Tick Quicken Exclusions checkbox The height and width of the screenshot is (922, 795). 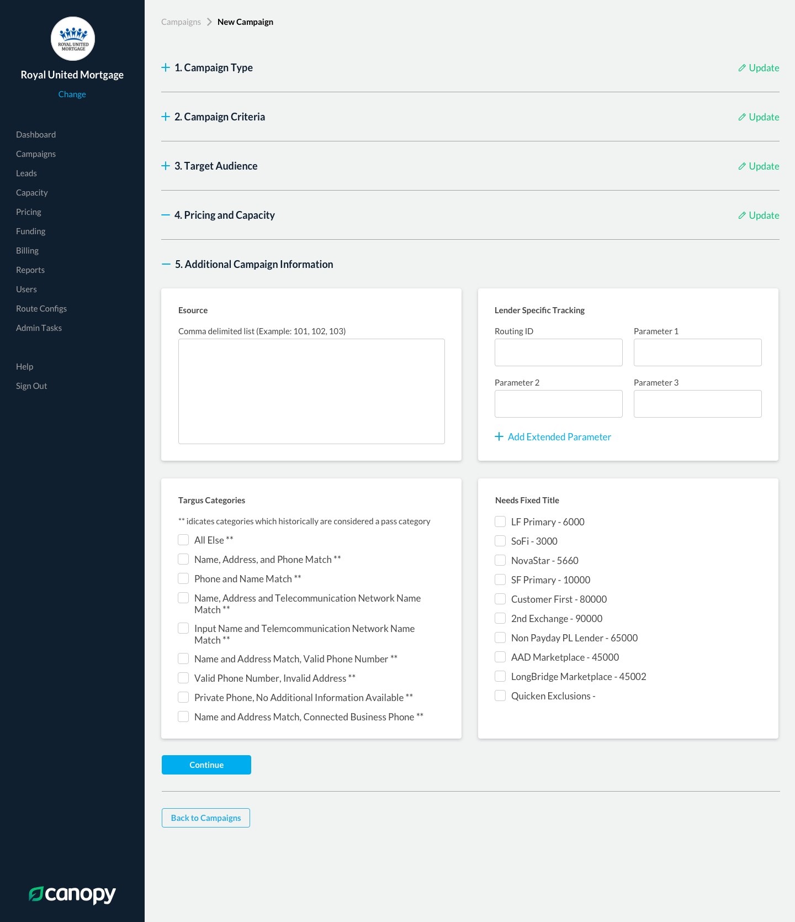500,696
